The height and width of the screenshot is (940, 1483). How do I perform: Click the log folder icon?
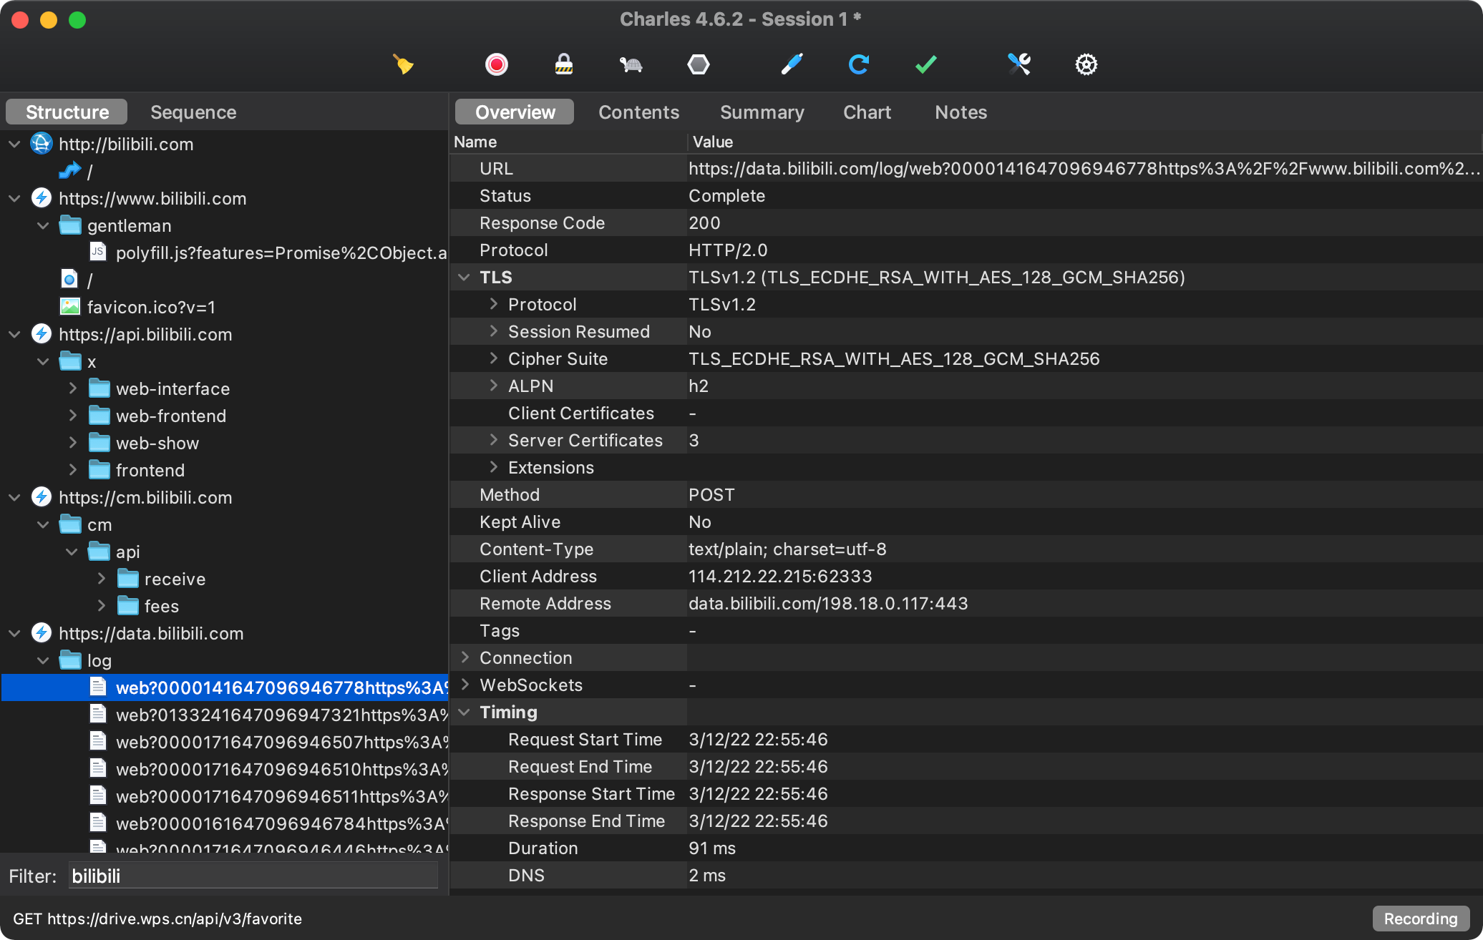[x=70, y=660]
